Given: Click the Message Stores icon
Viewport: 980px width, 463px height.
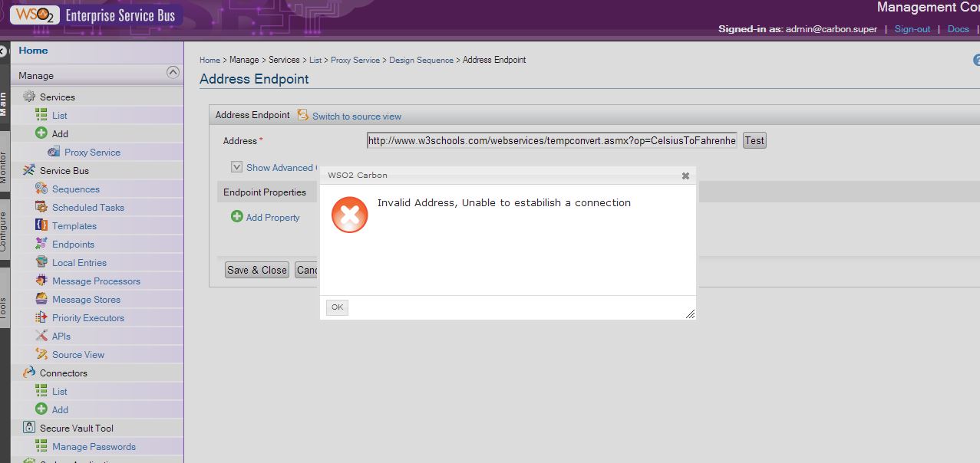Looking at the screenshot, I should (x=41, y=299).
